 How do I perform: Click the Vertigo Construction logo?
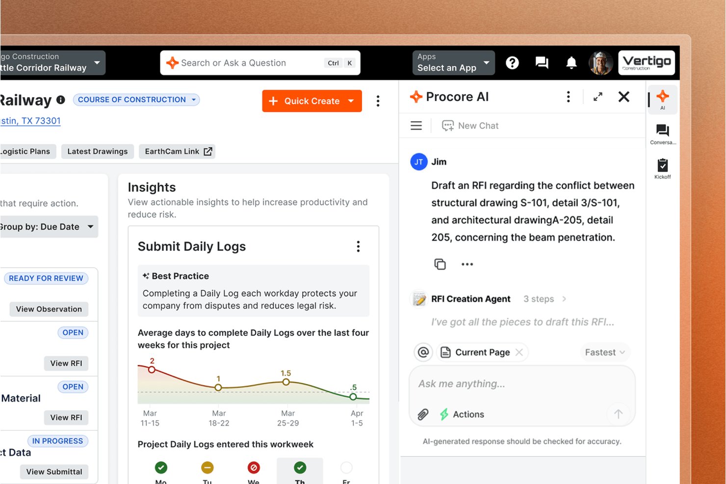tap(647, 63)
